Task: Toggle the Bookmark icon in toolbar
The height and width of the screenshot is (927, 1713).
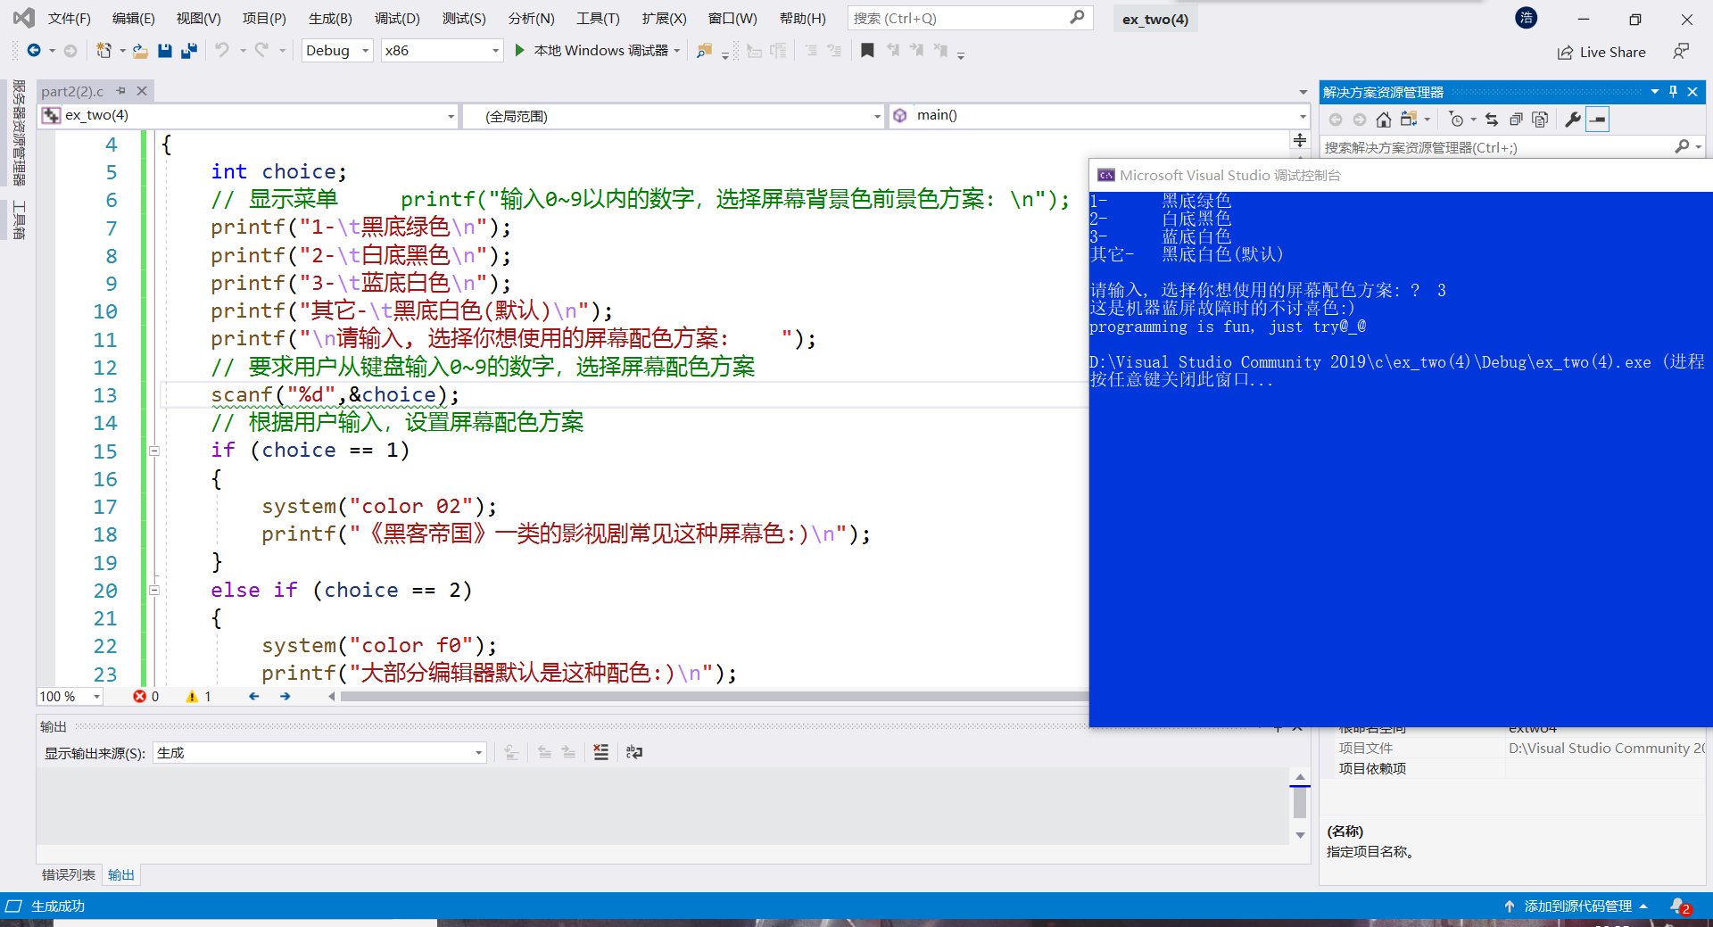Action: click(867, 51)
